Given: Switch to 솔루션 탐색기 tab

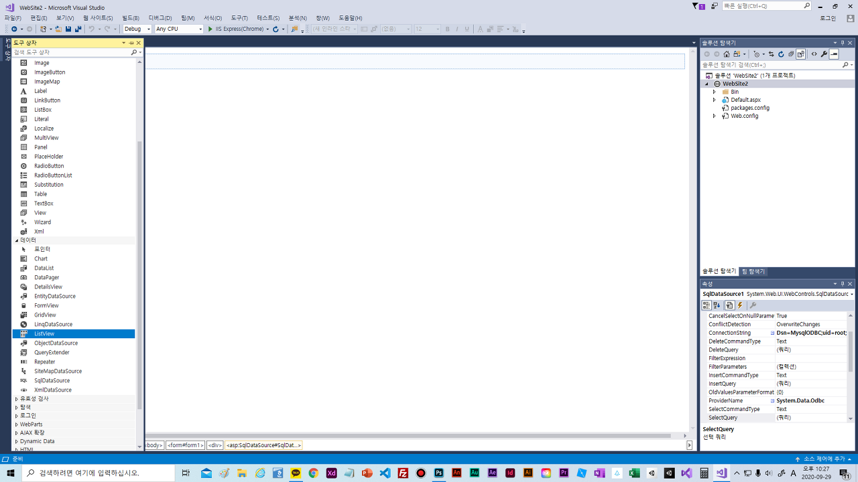Looking at the screenshot, I should click(x=719, y=271).
